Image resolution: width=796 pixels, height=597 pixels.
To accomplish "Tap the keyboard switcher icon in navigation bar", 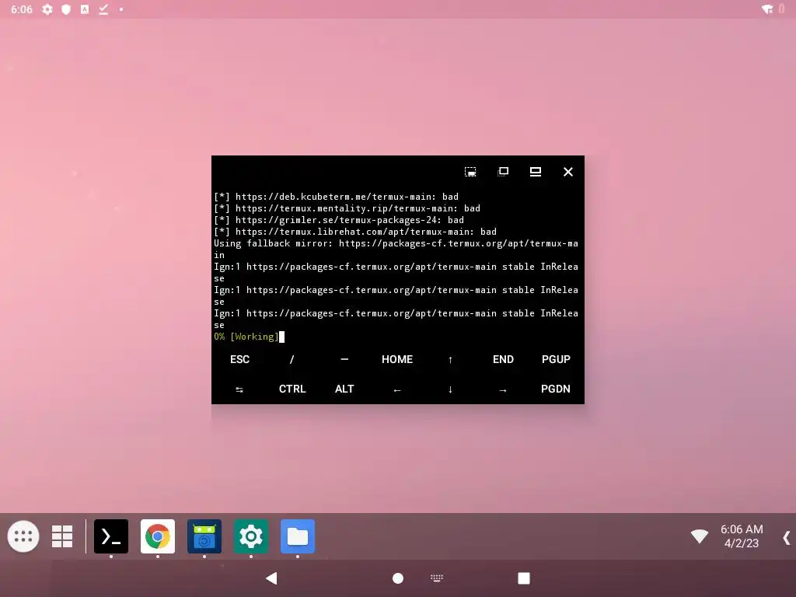I will 437,578.
